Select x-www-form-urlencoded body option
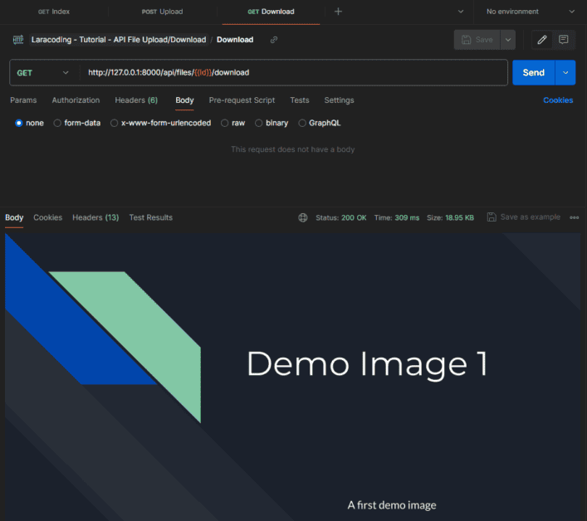 click(160, 123)
